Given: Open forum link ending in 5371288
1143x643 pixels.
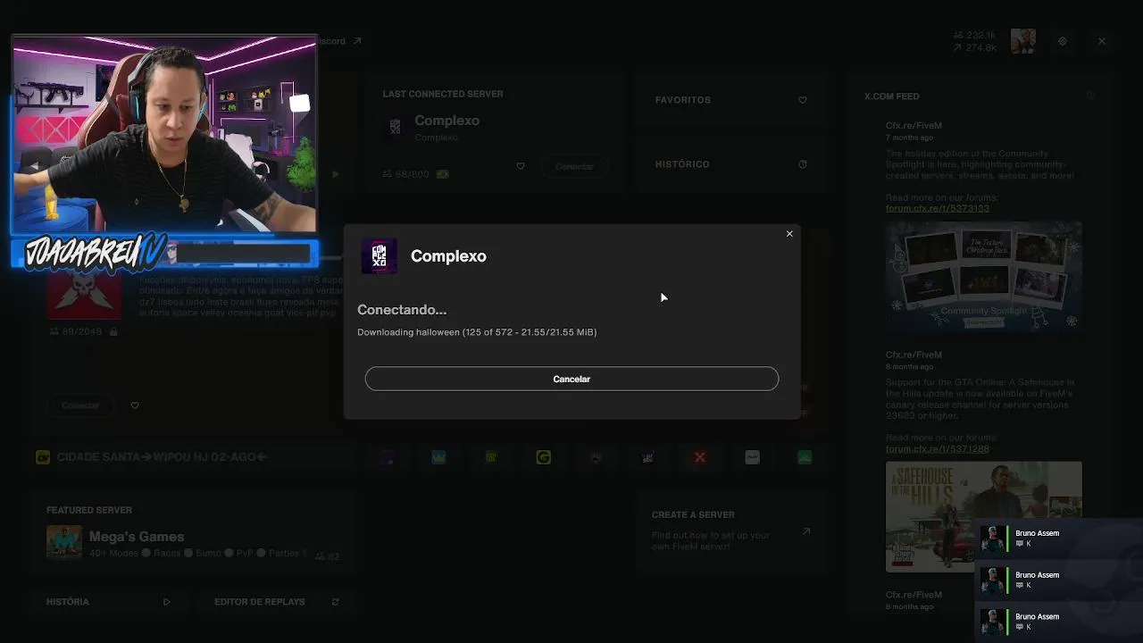Looking at the screenshot, I should [x=937, y=448].
